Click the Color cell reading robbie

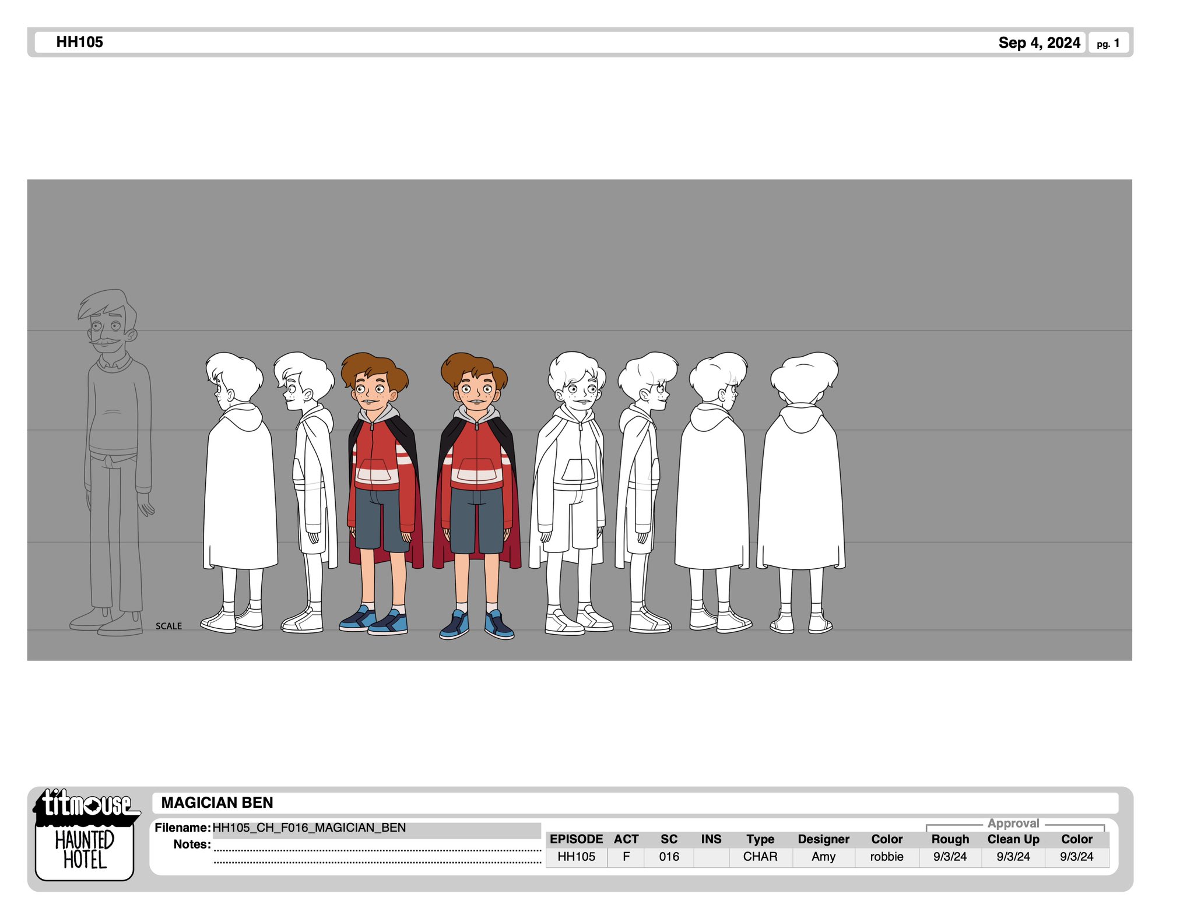[x=887, y=857]
